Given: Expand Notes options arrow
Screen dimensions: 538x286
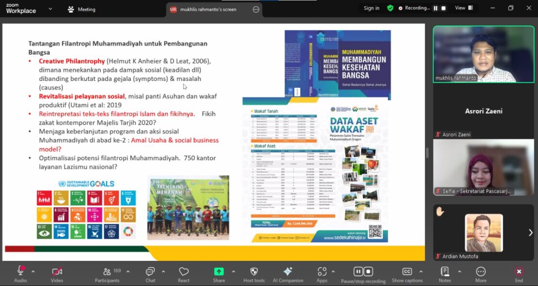Looking at the screenshot, I should [x=459, y=271].
